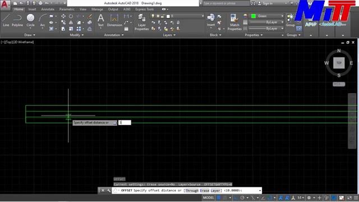Select the Dimension tool
Viewport: 359px width, 202px height.
click(x=114, y=20)
